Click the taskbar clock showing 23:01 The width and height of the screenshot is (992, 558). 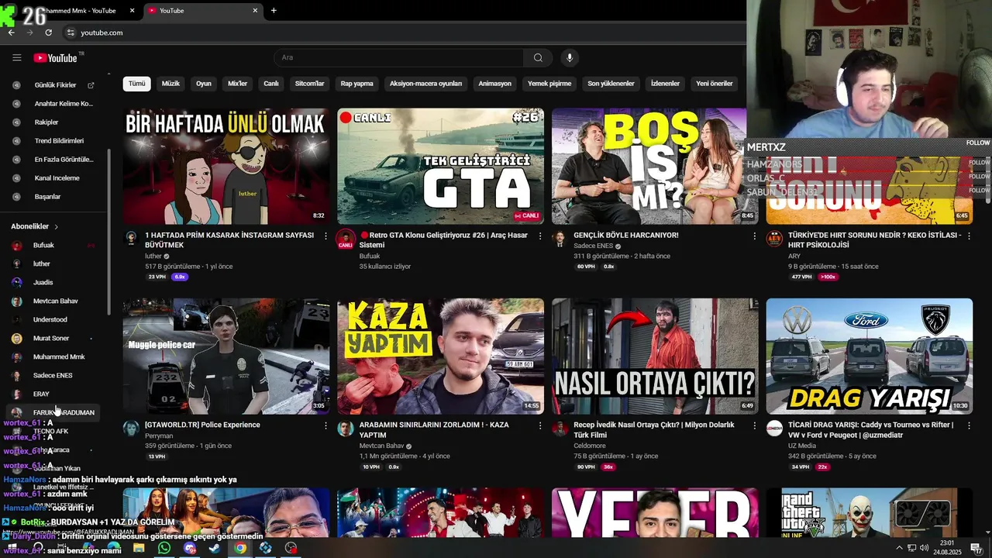(x=945, y=548)
